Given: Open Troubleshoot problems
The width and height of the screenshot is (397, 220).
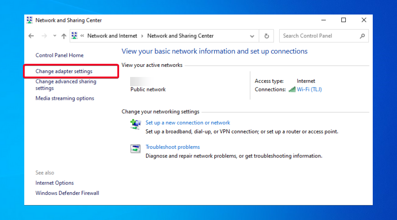Looking at the screenshot, I should [172, 147].
